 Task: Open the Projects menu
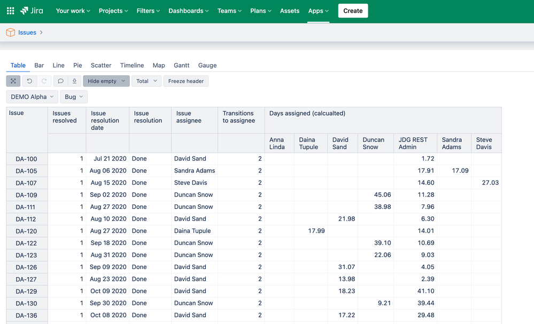pyautogui.click(x=113, y=11)
